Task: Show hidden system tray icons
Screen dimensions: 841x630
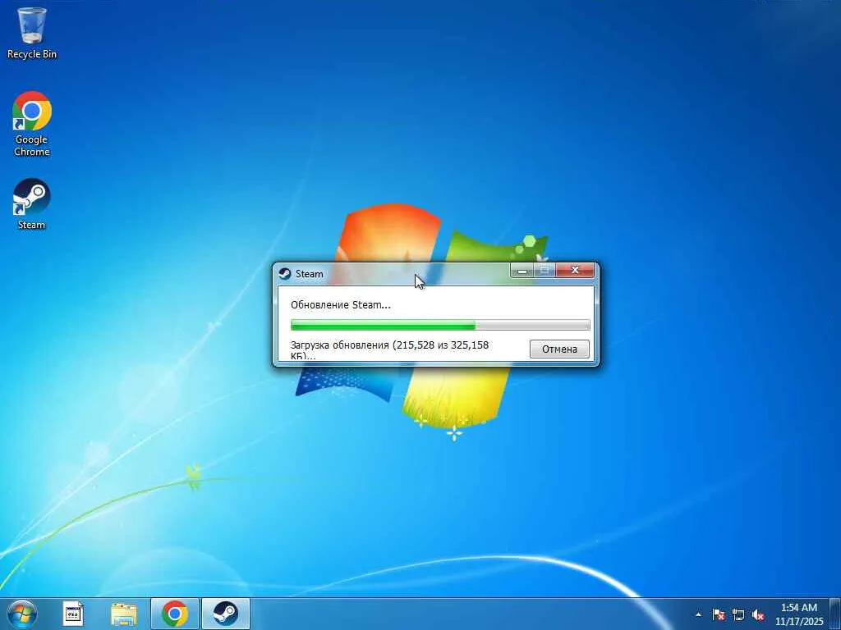Action: pyautogui.click(x=698, y=614)
